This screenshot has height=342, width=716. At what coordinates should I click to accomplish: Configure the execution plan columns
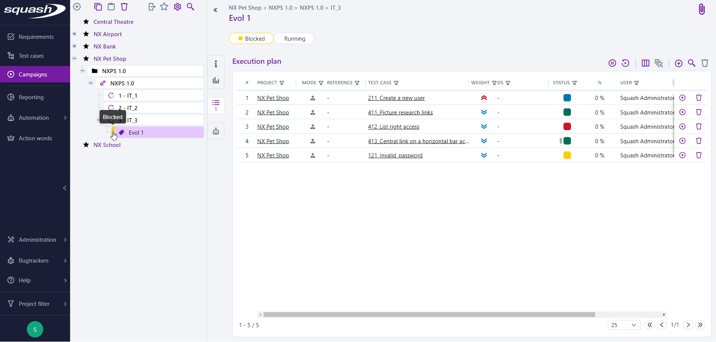(x=645, y=63)
